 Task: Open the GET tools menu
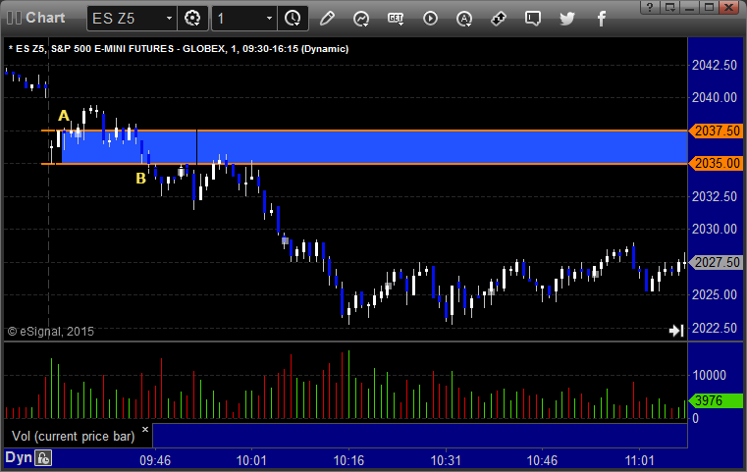click(x=396, y=19)
